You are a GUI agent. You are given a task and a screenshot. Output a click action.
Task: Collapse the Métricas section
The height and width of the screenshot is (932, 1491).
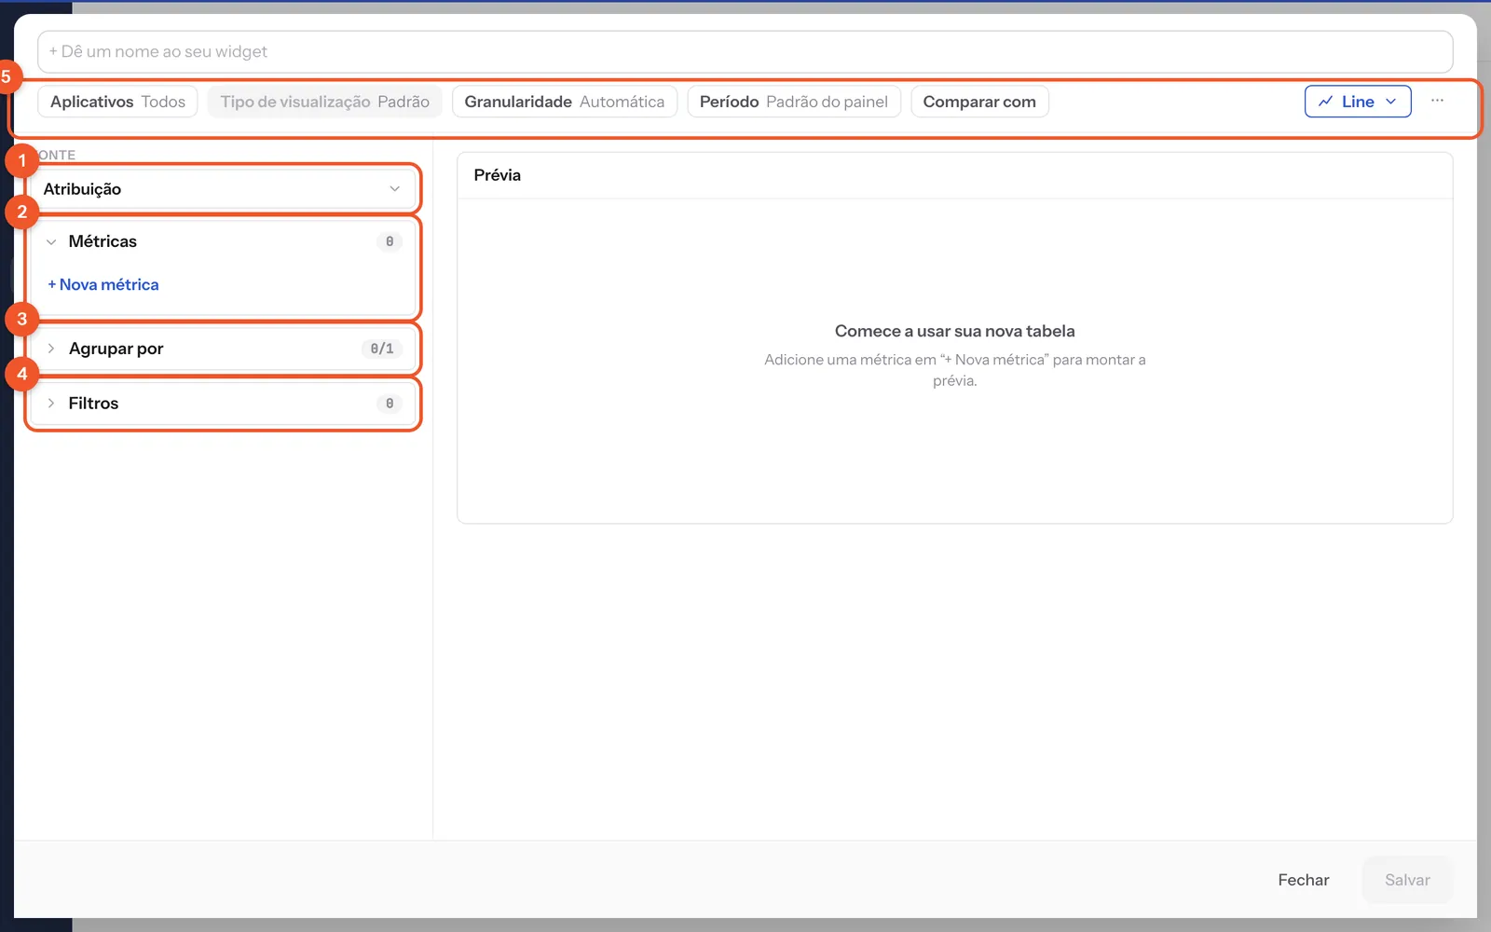(x=51, y=241)
